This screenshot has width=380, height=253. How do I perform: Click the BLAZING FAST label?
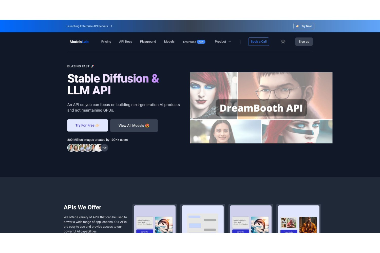point(78,66)
